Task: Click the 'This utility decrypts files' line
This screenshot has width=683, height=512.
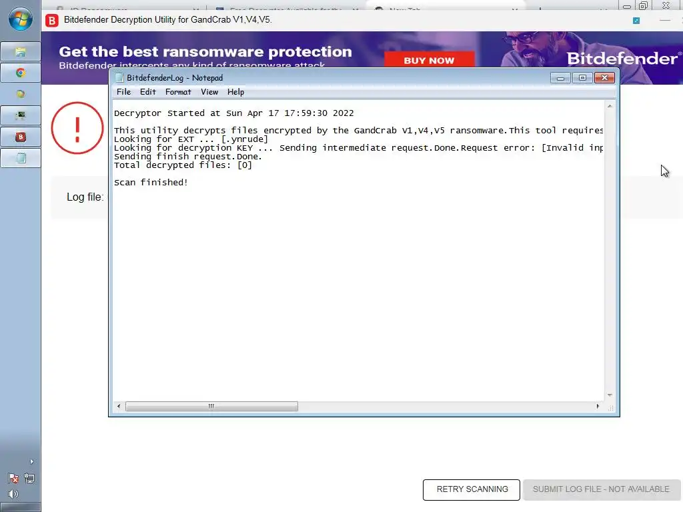Action: pyautogui.click(x=358, y=131)
